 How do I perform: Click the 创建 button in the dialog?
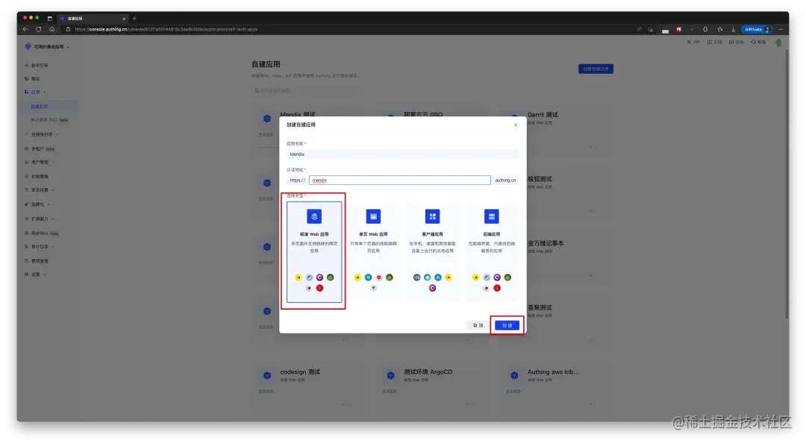coord(507,325)
